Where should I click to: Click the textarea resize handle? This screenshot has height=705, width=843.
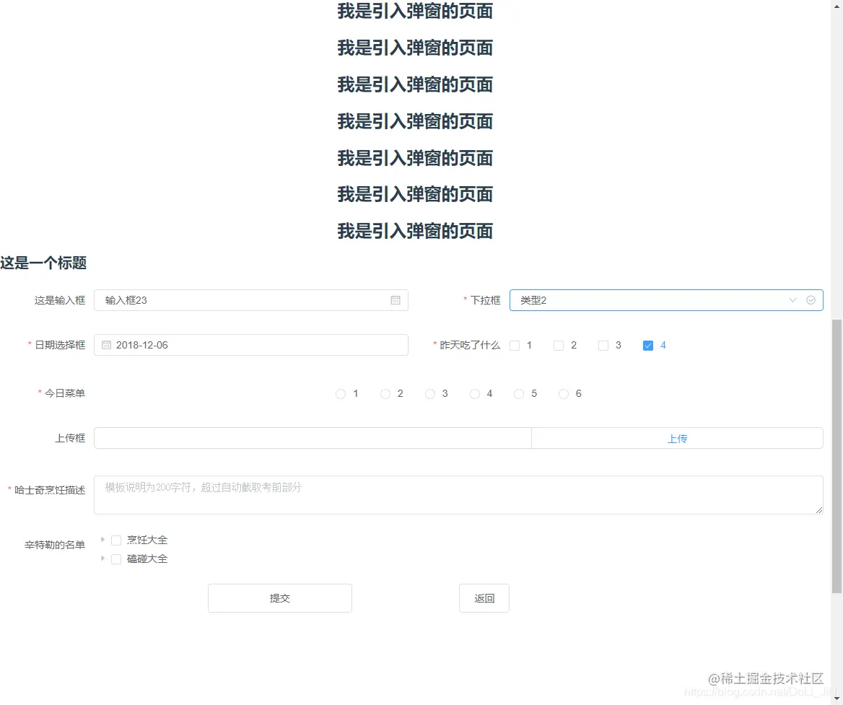click(x=820, y=511)
